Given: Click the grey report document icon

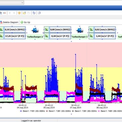Looking at the screenshot, I should tap(39, 13).
